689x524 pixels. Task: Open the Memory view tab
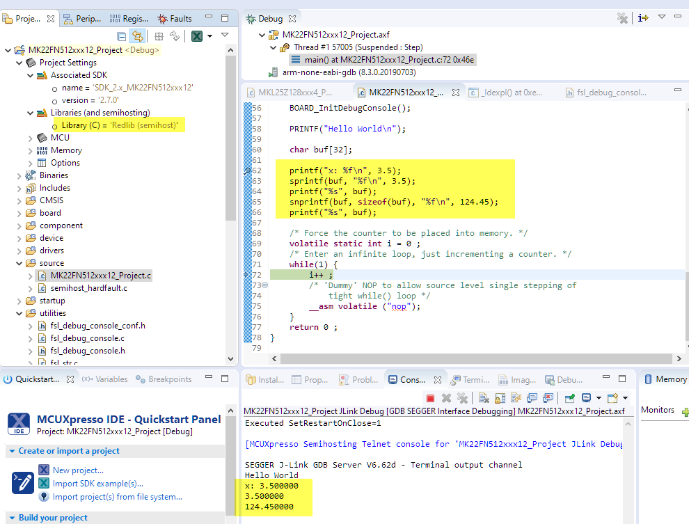tap(666, 379)
